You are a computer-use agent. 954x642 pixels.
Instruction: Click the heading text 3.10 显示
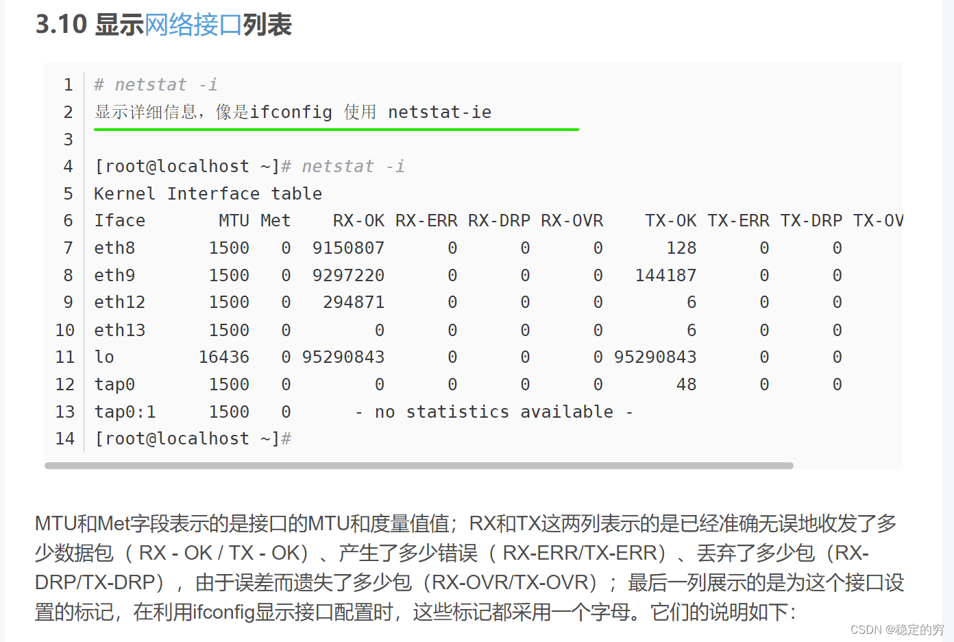click(89, 25)
